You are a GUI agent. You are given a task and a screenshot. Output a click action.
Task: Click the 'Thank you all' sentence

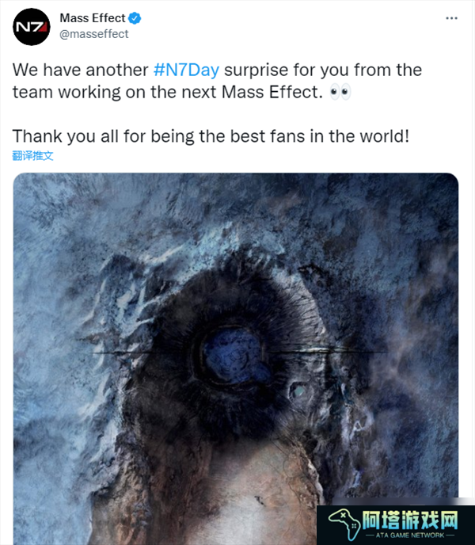pyautogui.click(x=211, y=136)
